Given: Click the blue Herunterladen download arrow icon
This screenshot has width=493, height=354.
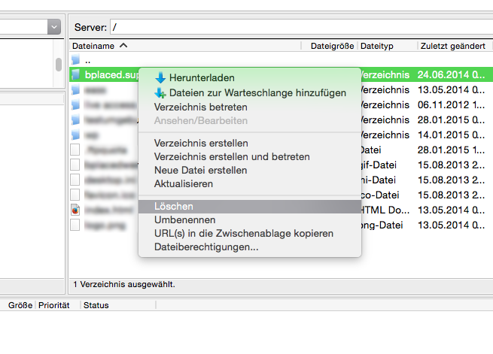Looking at the screenshot, I should coord(160,78).
